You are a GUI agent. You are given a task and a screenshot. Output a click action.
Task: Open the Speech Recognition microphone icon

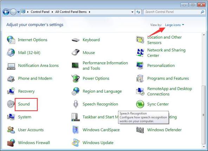76,104
